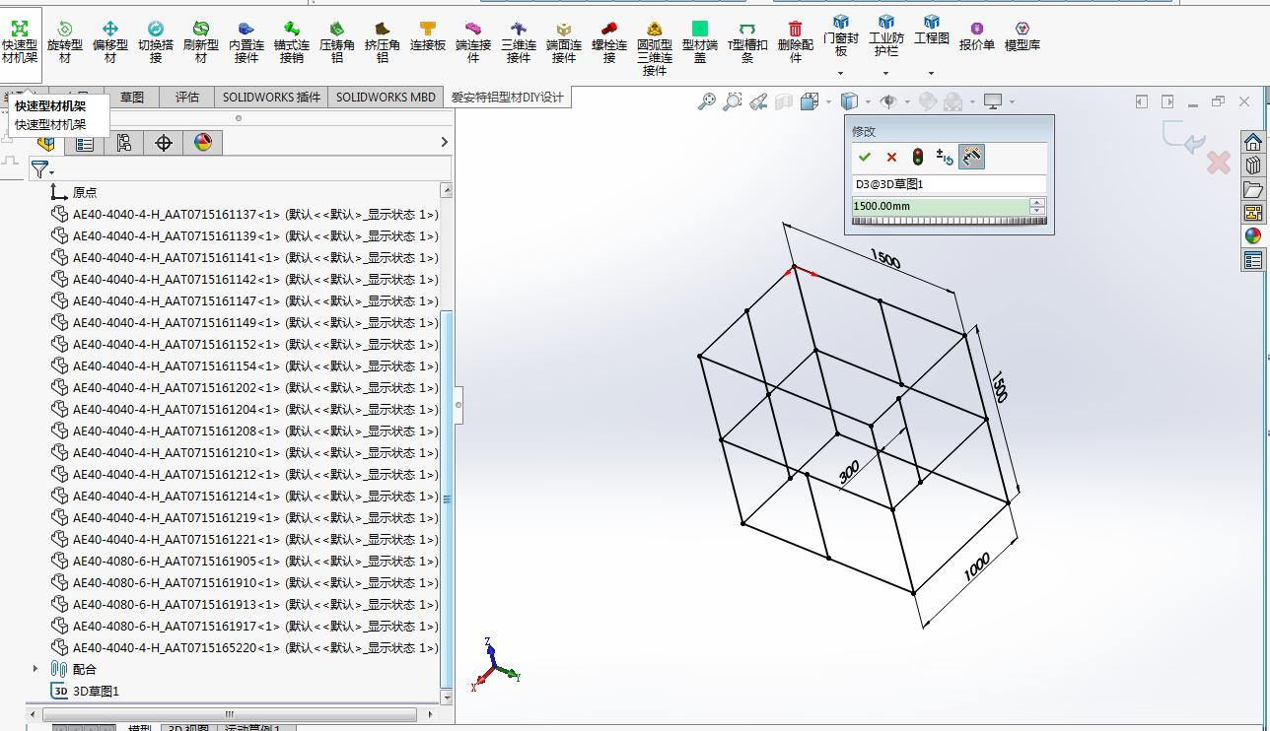The width and height of the screenshot is (1270, 731).
Task: Click the 切换搭接 tool icon
Action: pos(156,29)
